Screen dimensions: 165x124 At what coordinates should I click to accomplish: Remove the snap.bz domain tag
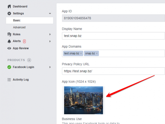(x=97, y=53)
